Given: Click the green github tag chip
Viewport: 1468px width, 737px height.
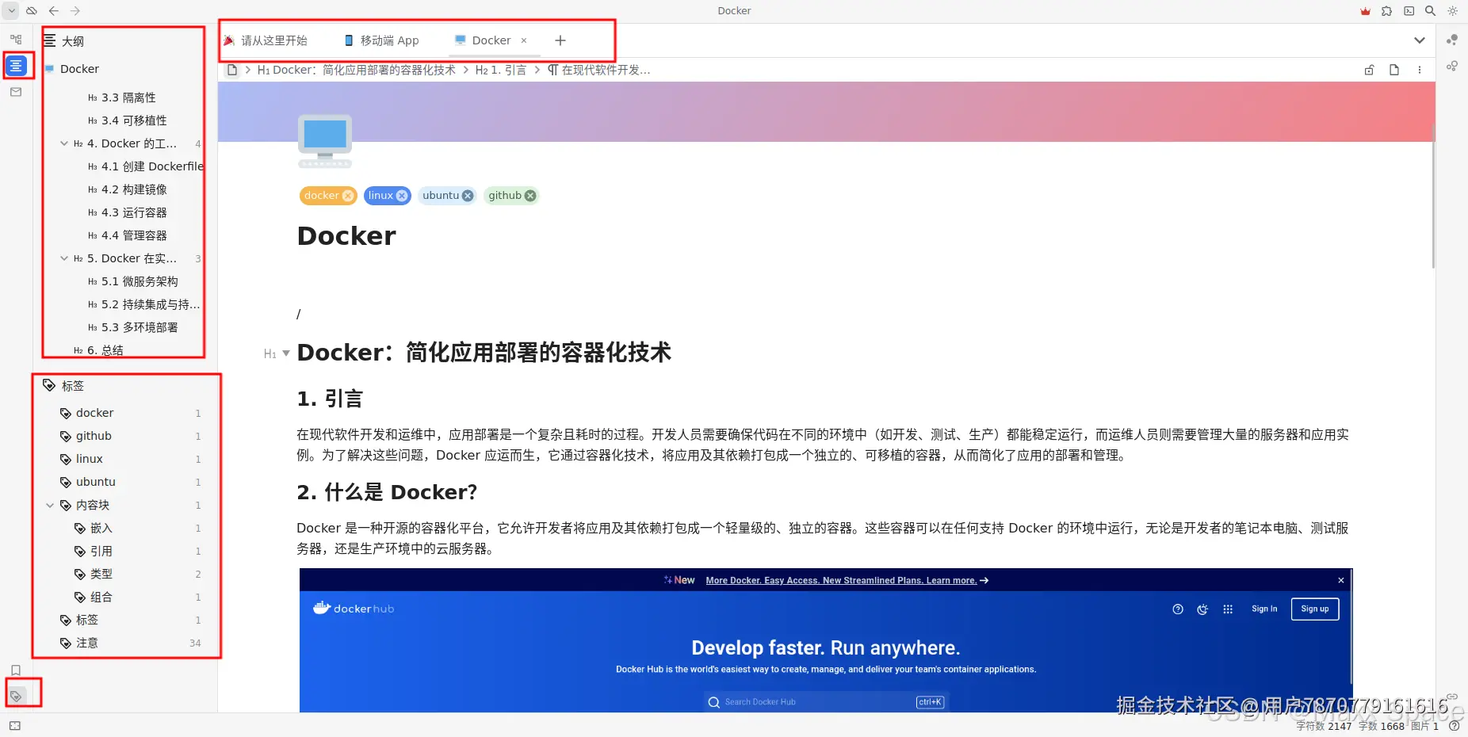Looking at the screenshot, I should (511, 196).
